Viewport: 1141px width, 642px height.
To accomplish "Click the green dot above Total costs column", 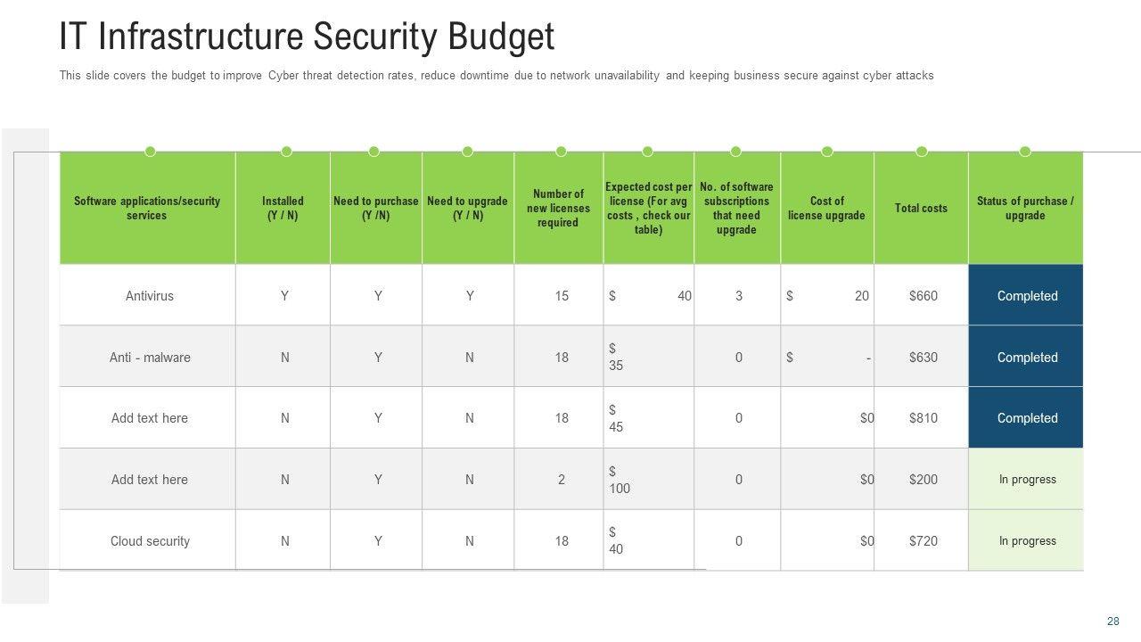I will pos(921,152).
